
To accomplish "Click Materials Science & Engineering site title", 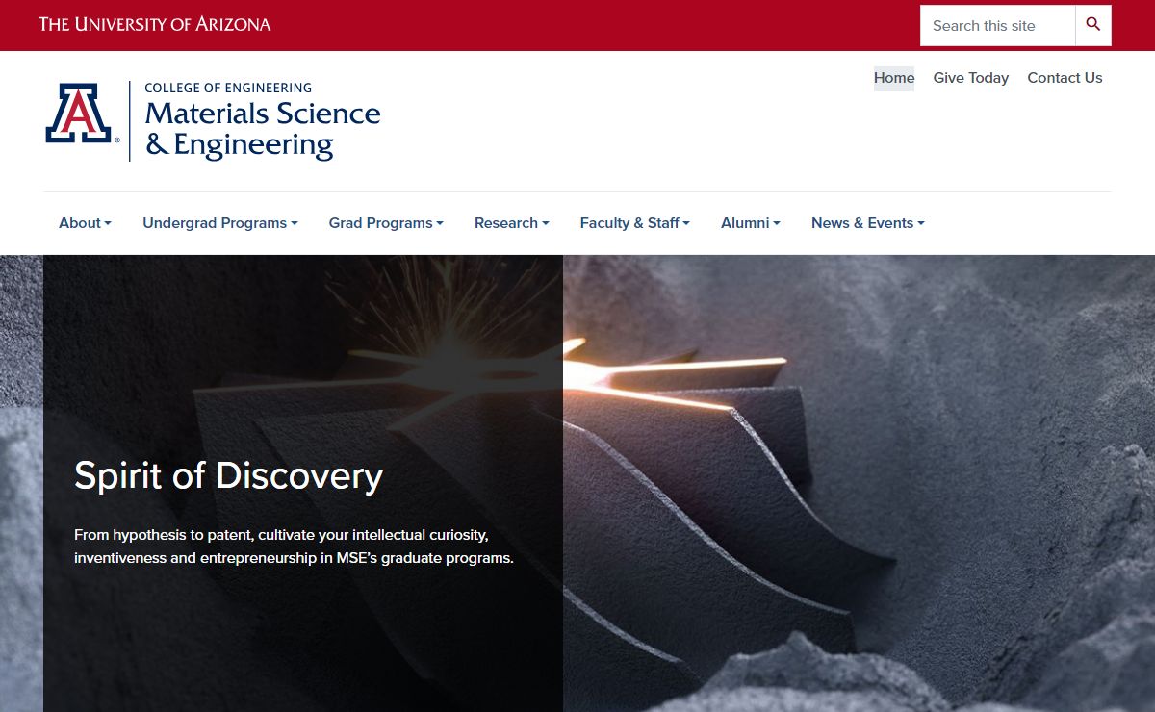I will (263, 129).
